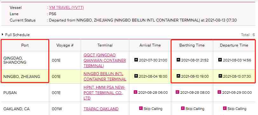Click the actual icon beside Ningbo berthing 2021-08-10

pos(178,76)
